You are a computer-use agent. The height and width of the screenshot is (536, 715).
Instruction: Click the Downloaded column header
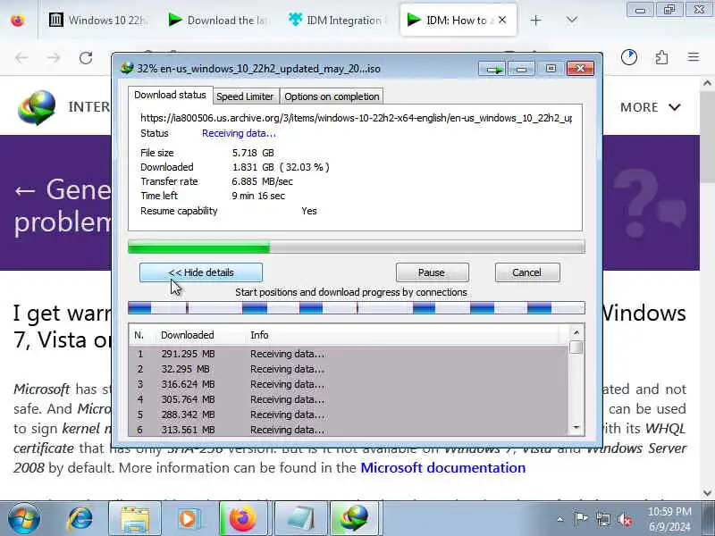(188, 335)
